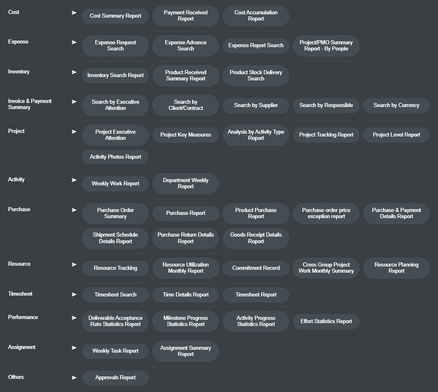
Task: Select the Purchase category label
Action: [19, 210]
